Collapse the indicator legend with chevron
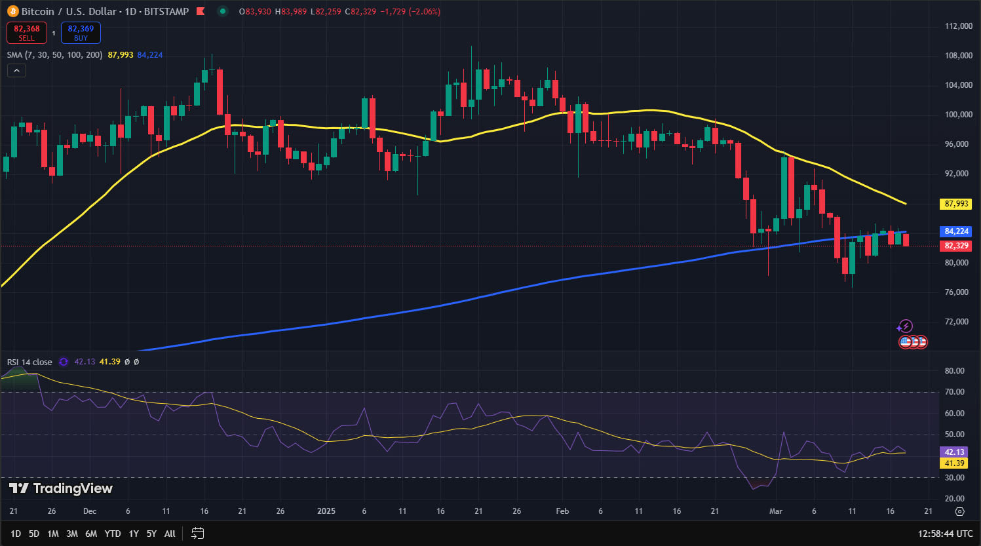This screenshot has width=981, height=546. (16, 70)
